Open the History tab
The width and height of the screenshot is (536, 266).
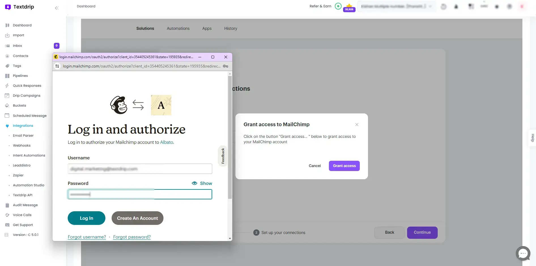(230, 28)
